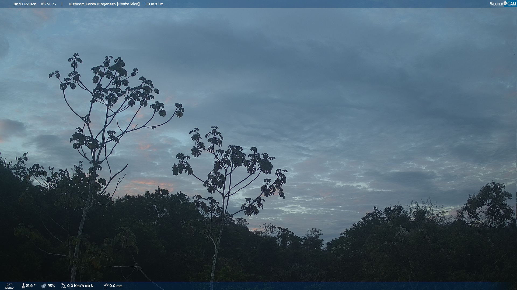Click the vertical separator after the timestamp
Image resolution: width=517 pixels, height=290 pixels.
(x=62, y=4)
